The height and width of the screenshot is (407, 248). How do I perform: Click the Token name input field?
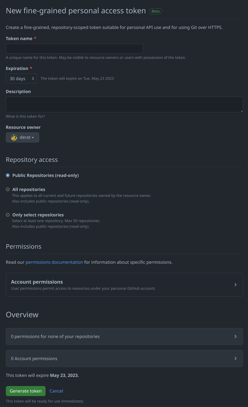point(74,48)
